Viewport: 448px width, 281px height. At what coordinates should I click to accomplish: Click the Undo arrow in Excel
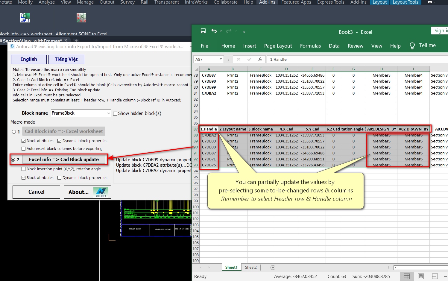(214, 31)
